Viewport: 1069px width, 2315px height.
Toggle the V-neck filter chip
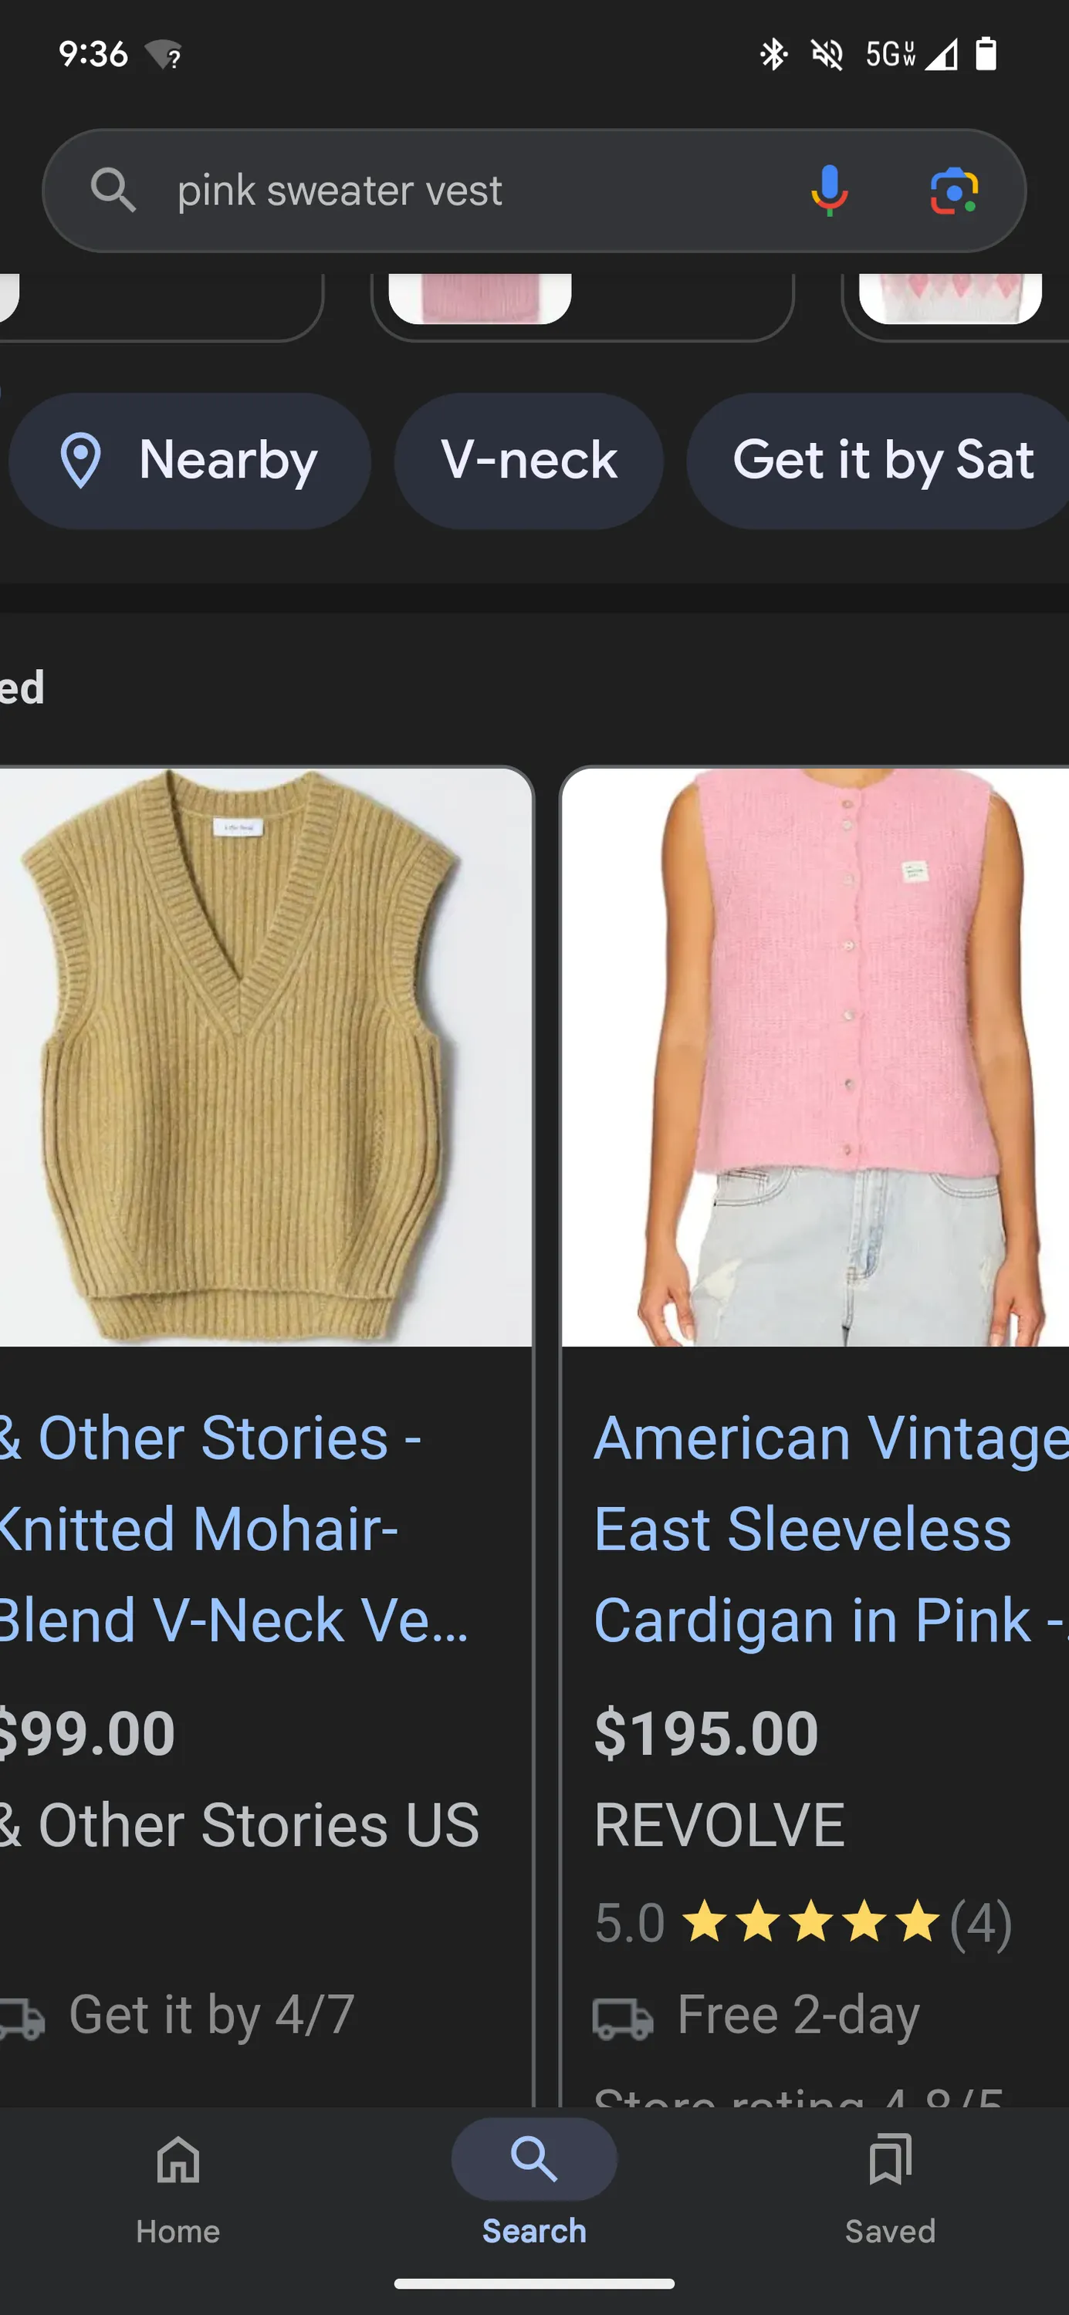(529, 461)
